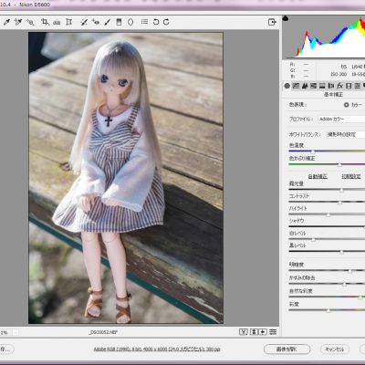This screenshot has width=365, height=365.
Task: Copy current settings to before icon
Action: (x=263, y=332)
